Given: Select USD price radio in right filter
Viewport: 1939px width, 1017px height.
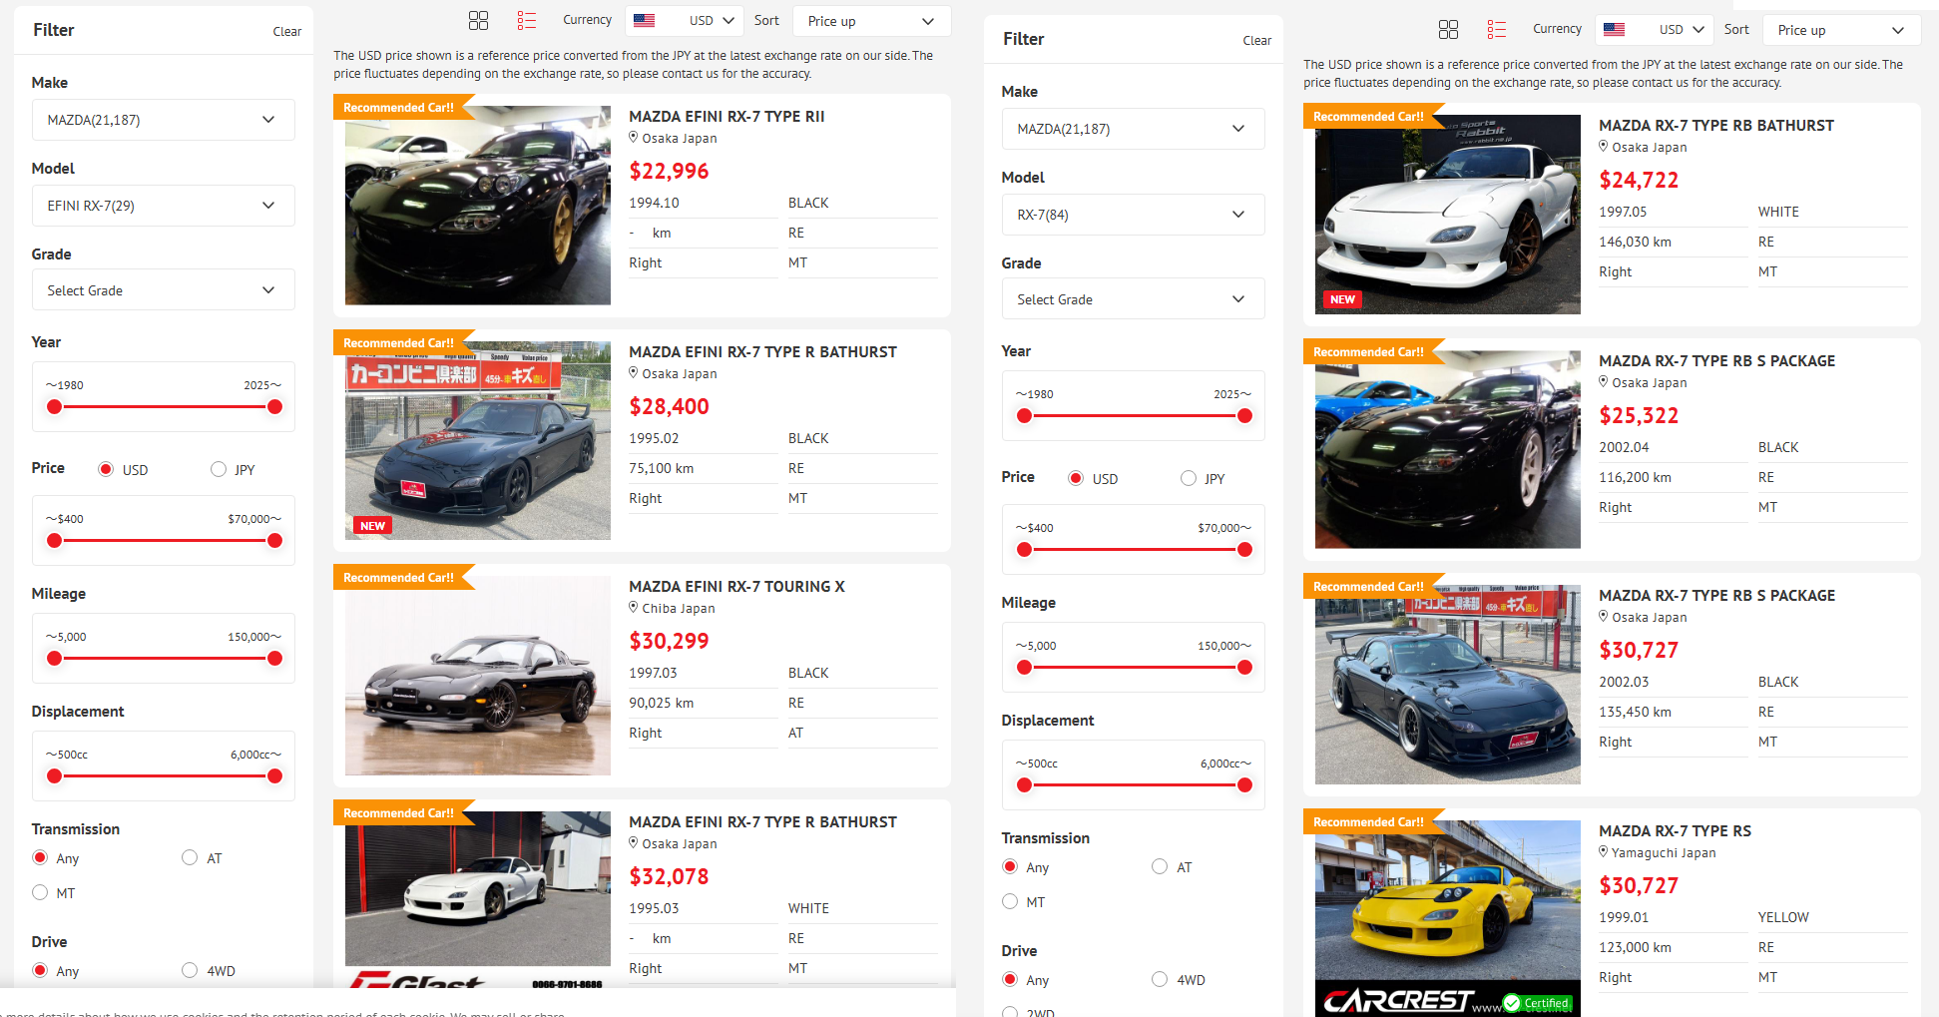Looking at the screenshot, I should (x=1076, y=478).
